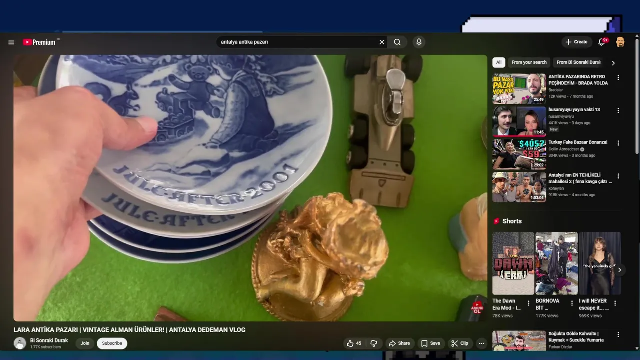Click the magnifier search button
640x360 pixels.
coord(397,42)
